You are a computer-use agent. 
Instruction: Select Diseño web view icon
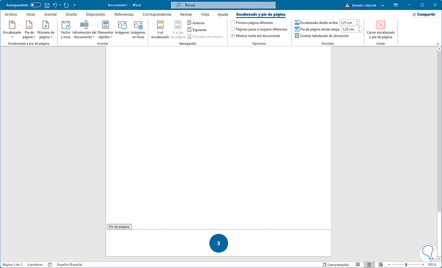[380, 264]
